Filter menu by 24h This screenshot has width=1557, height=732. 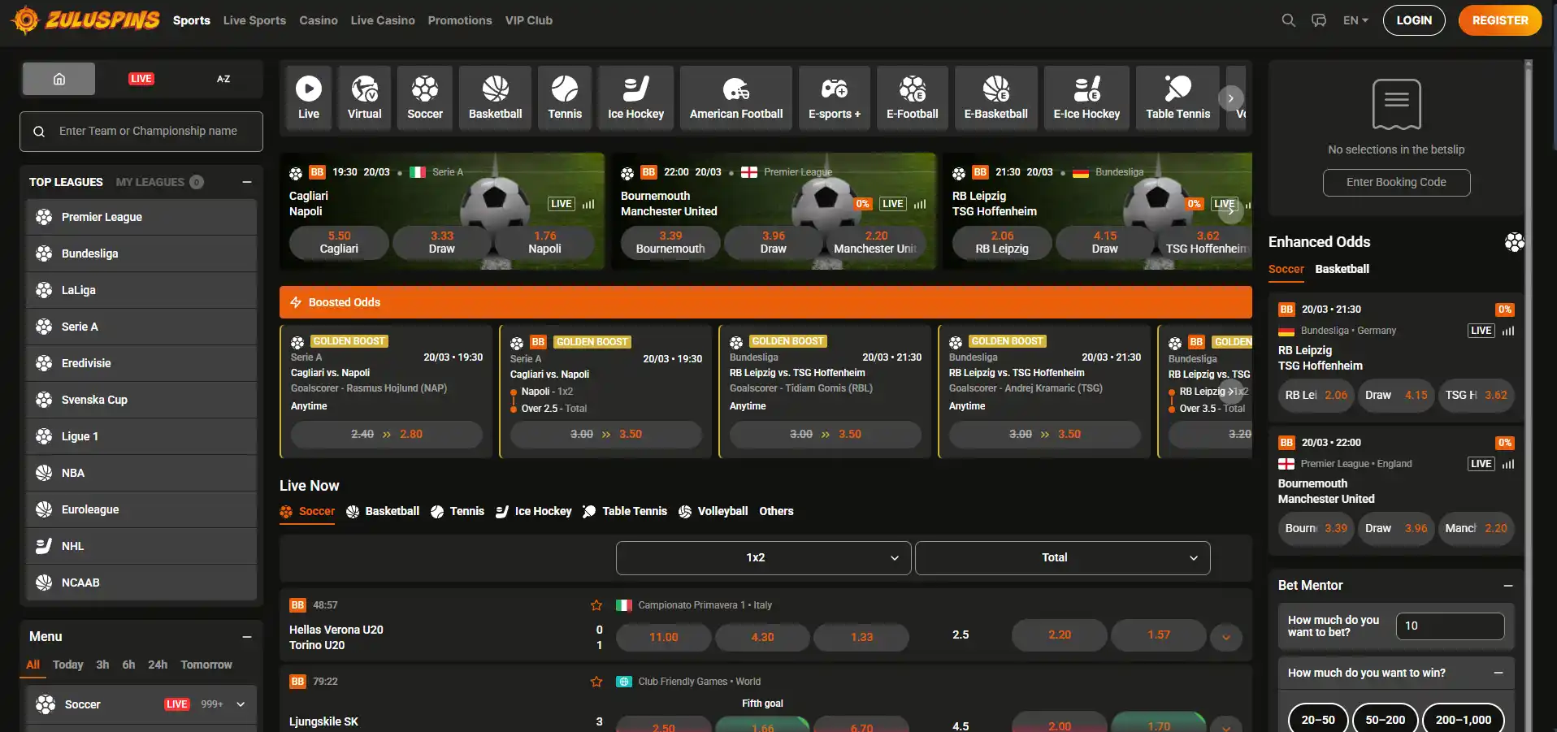[158, 665]
